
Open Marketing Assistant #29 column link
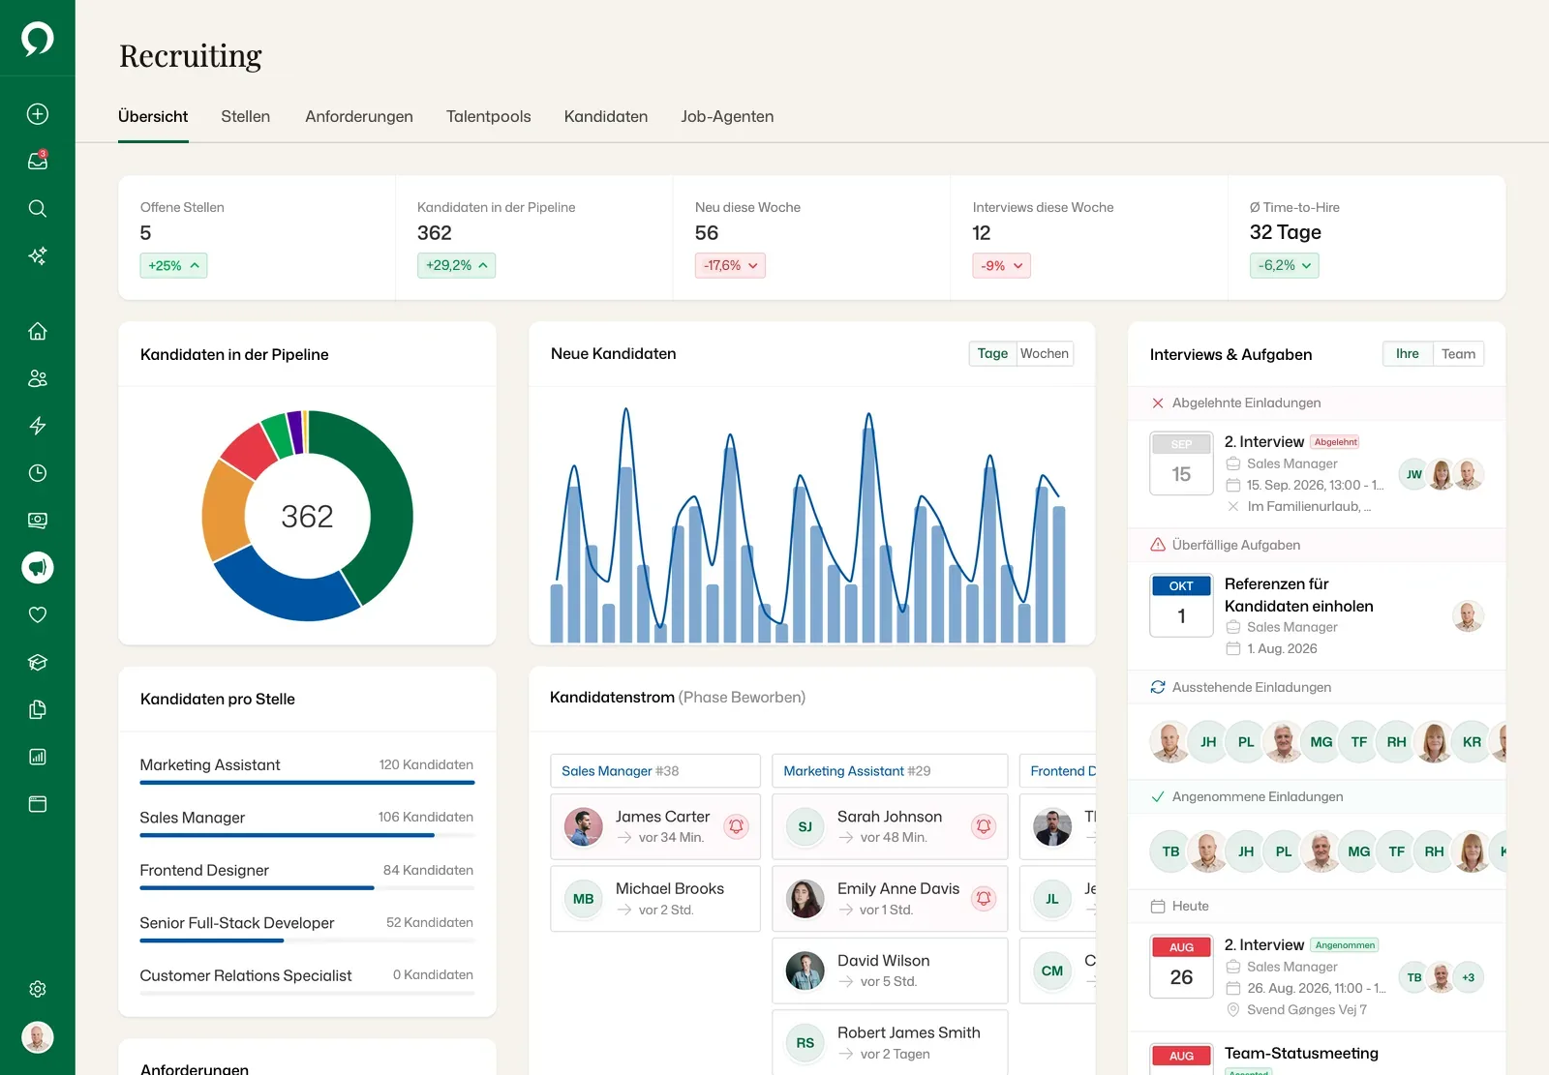coord(857,771)
